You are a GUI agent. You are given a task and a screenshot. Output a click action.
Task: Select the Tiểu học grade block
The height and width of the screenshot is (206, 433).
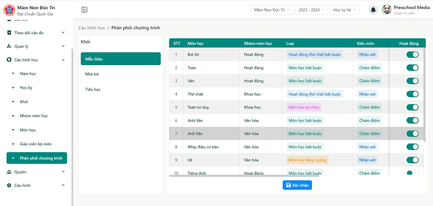121,90
